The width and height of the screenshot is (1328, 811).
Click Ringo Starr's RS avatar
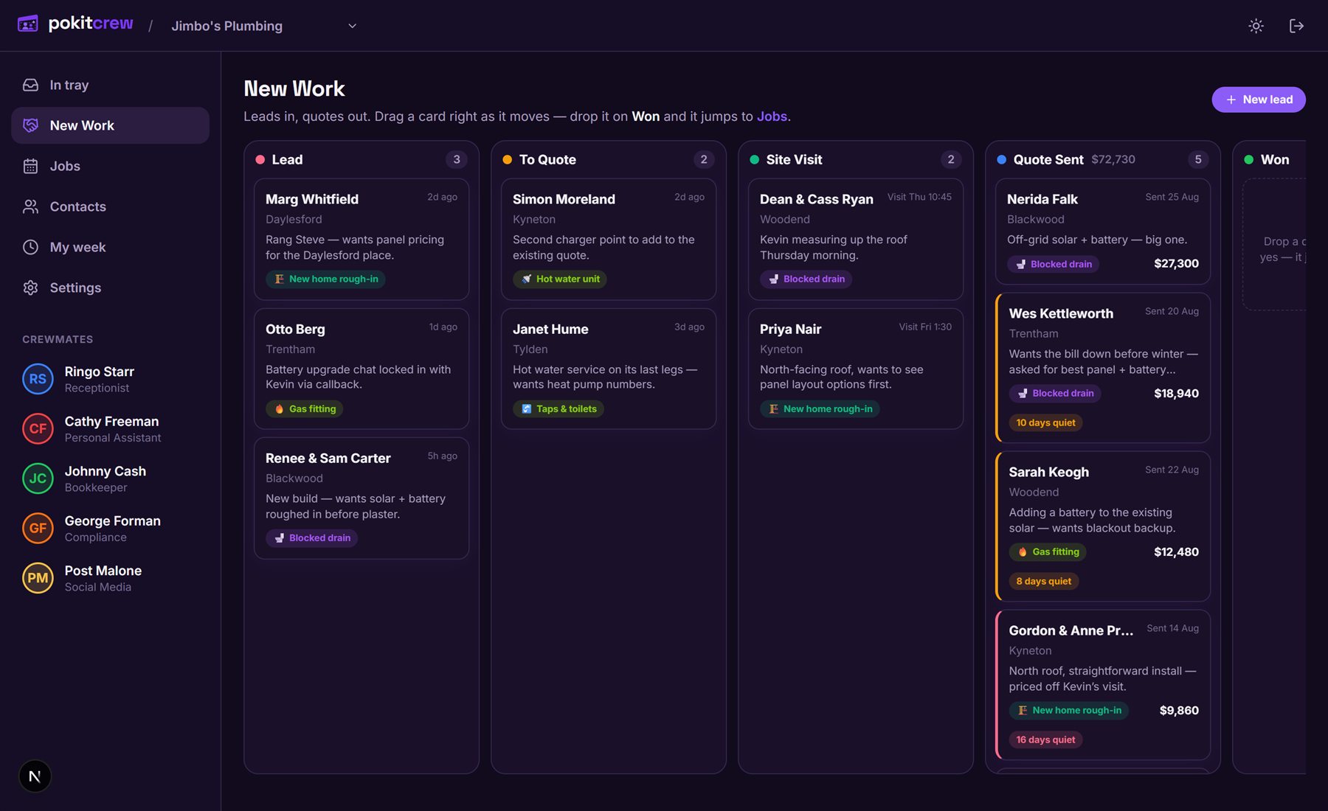[38, 379]
